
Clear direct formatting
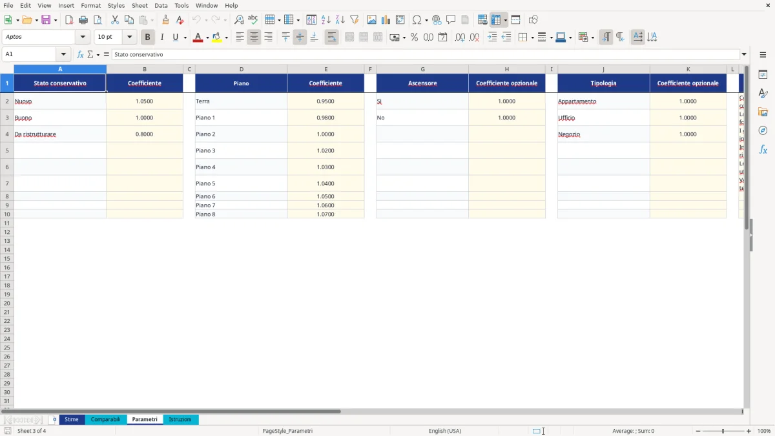tap(180, 20)
